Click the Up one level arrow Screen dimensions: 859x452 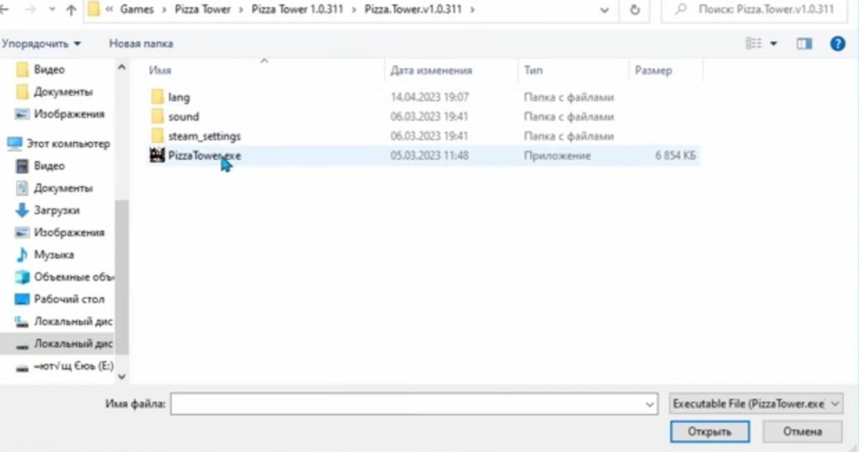point(72,10)
